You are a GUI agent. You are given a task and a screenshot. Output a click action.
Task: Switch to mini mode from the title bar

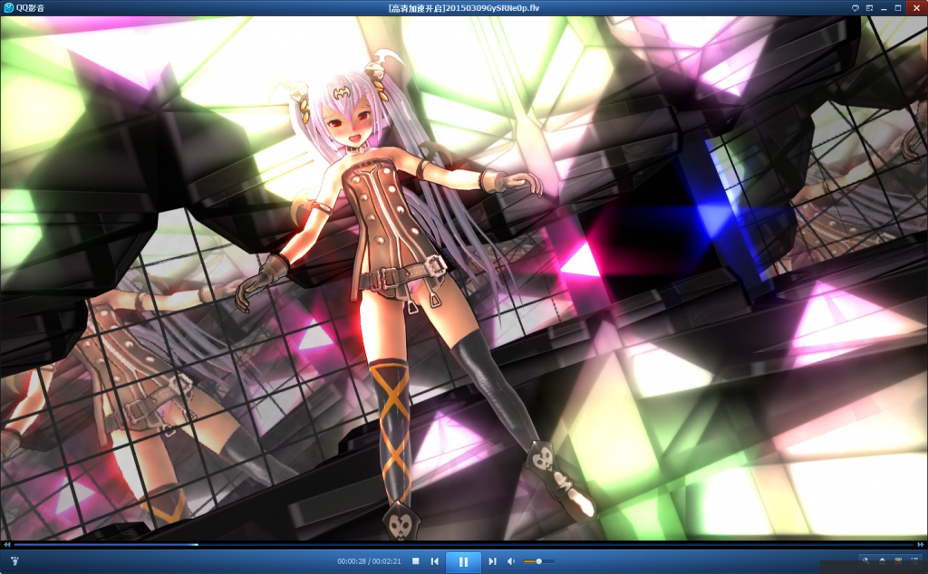tap(869, 8)
